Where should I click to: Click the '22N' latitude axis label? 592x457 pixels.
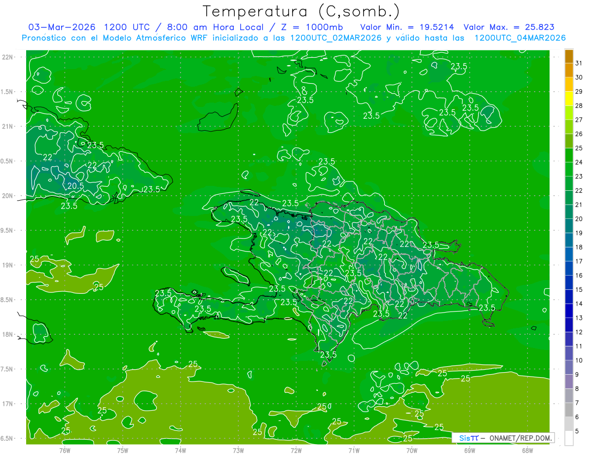click(7, 57)
